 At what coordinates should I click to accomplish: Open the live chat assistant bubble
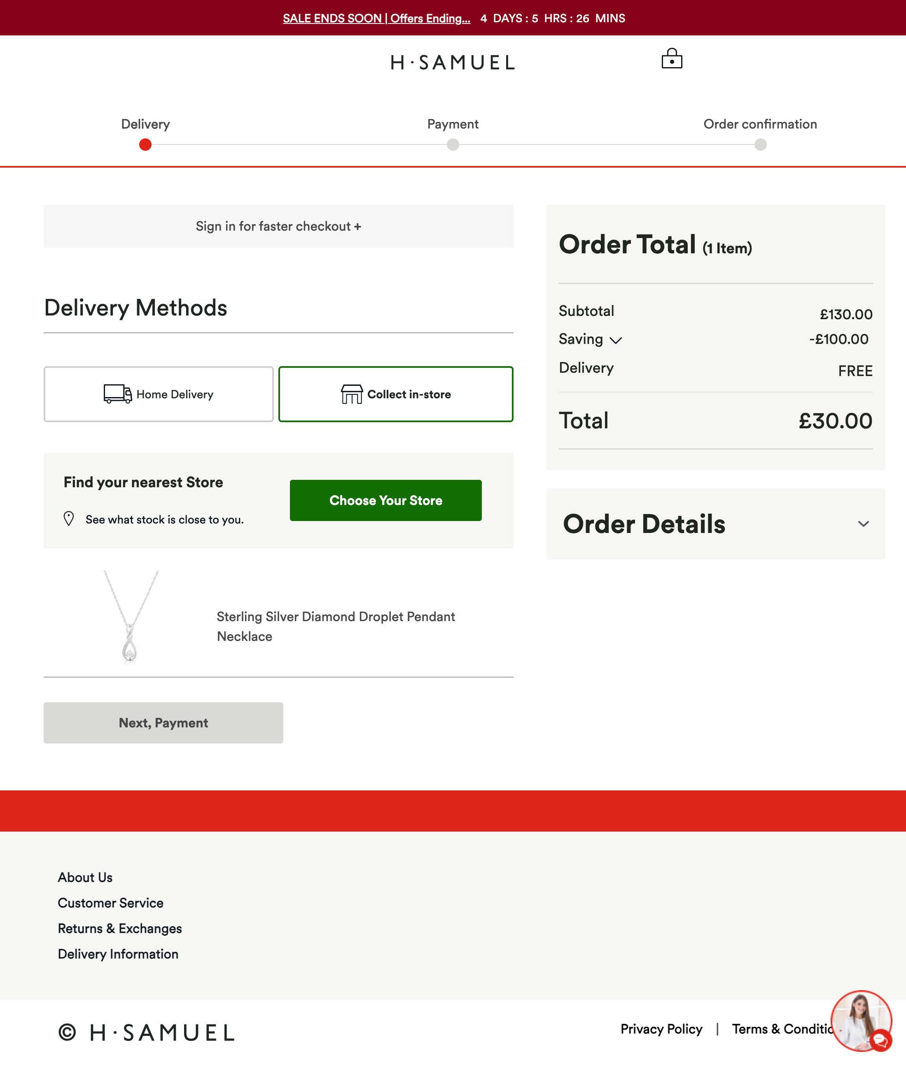pos(861,1021)
